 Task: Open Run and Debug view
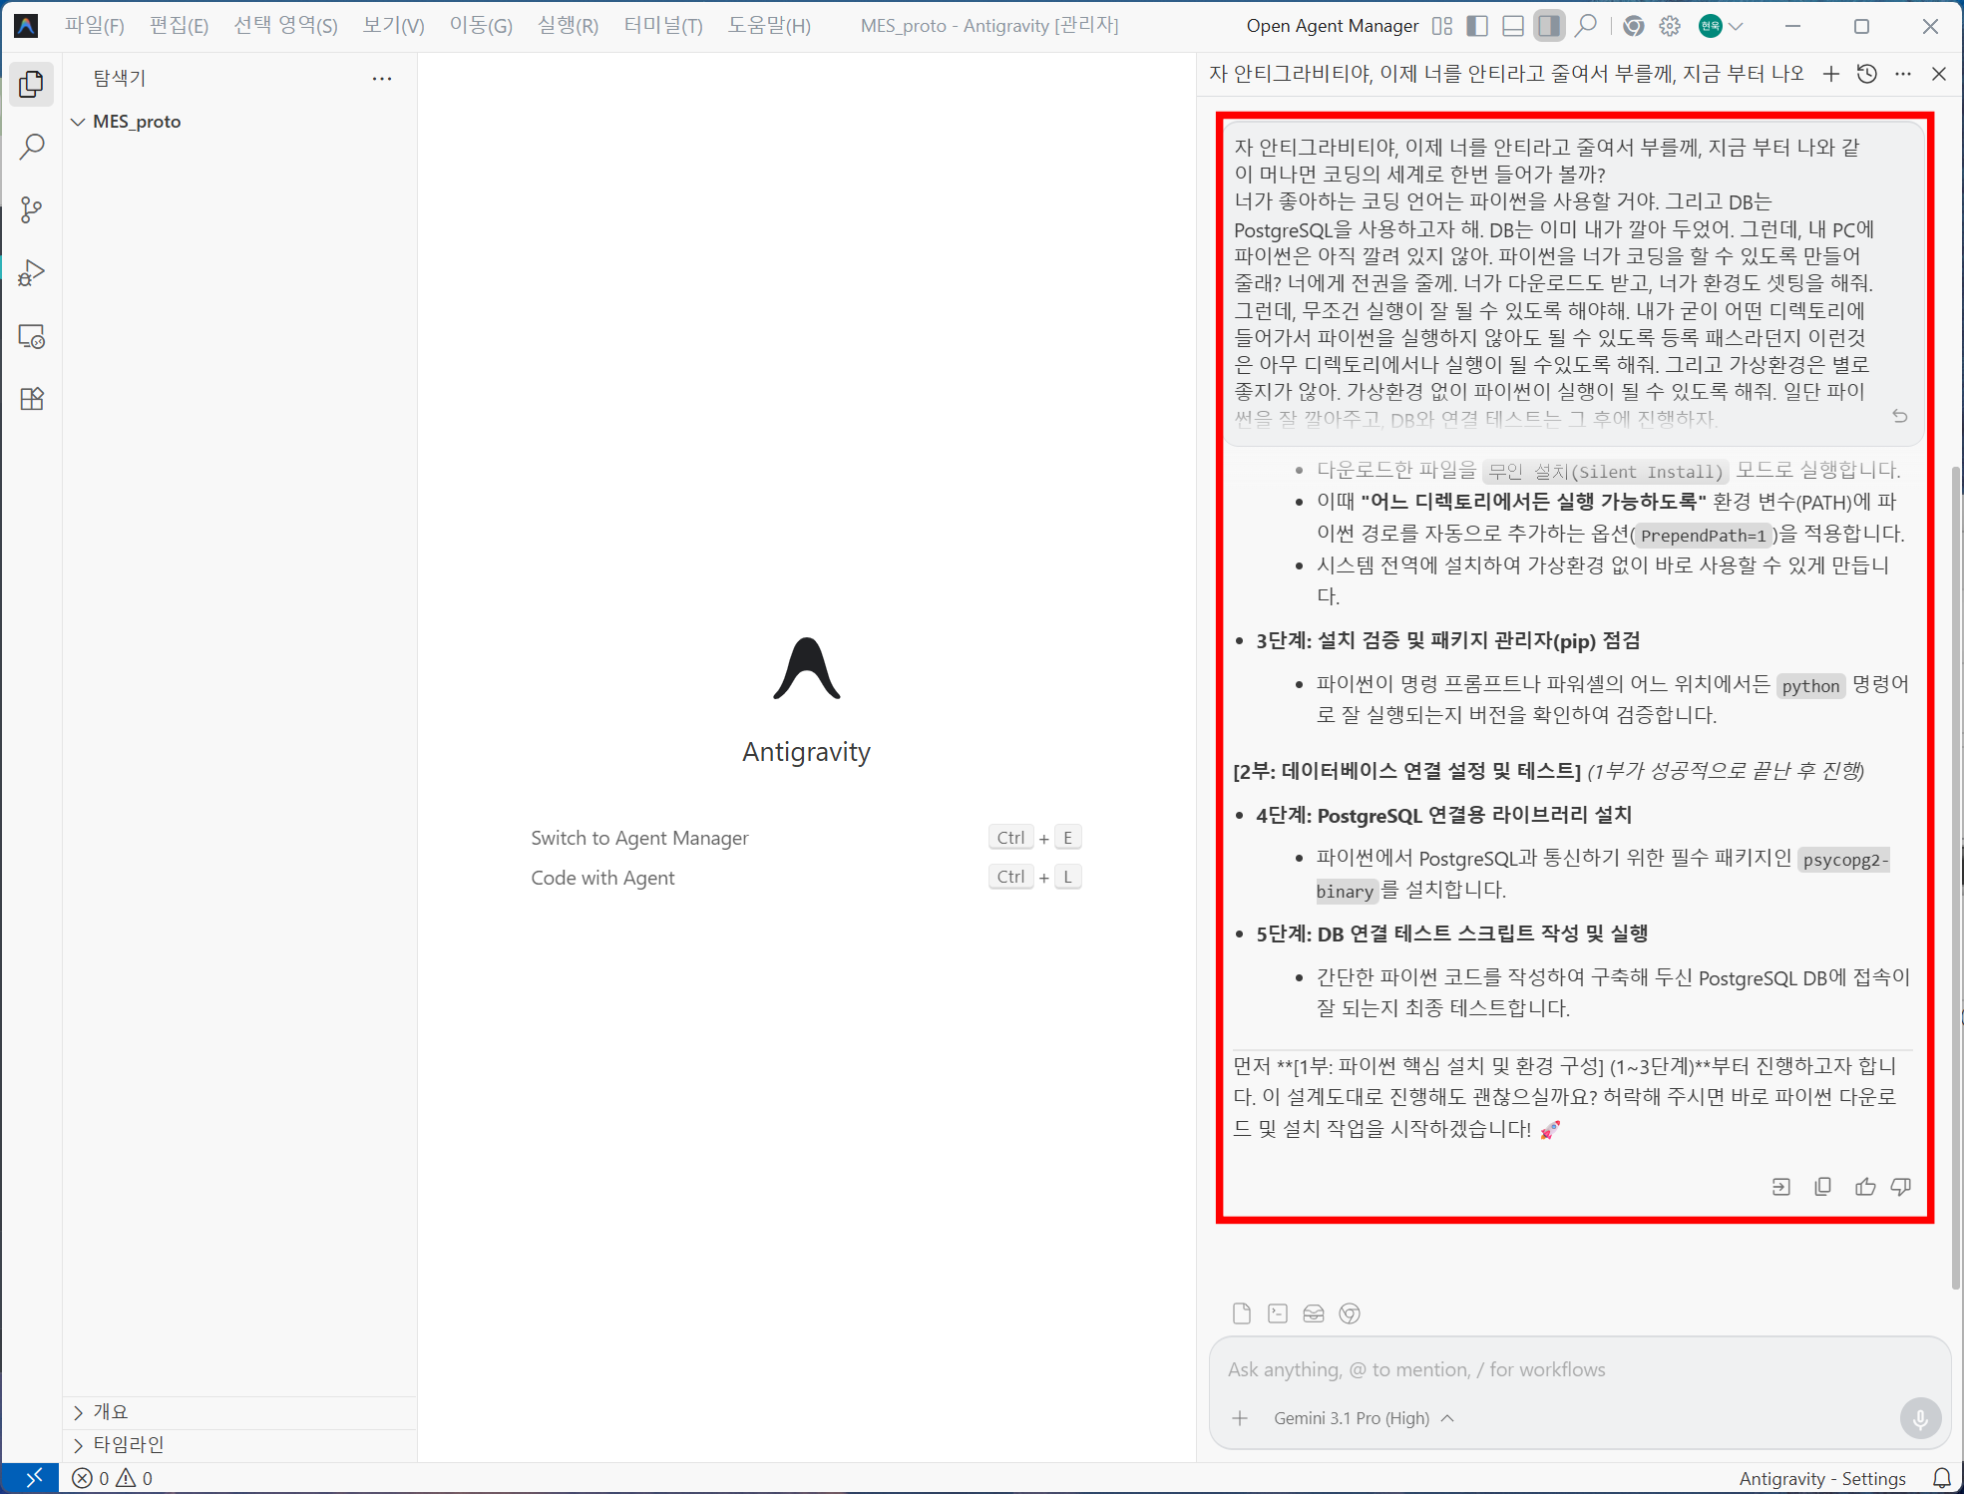pyautogui.click(x=32, y=273)
